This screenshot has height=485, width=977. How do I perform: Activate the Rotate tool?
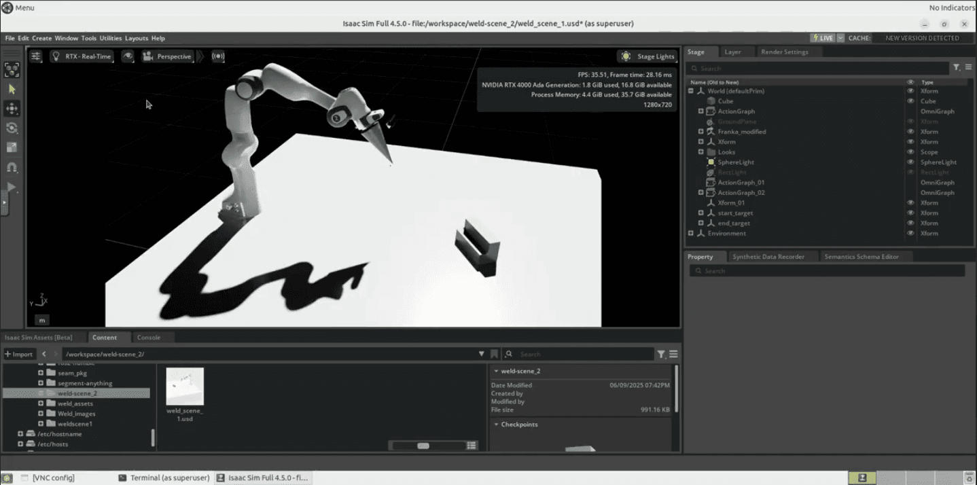12,128
